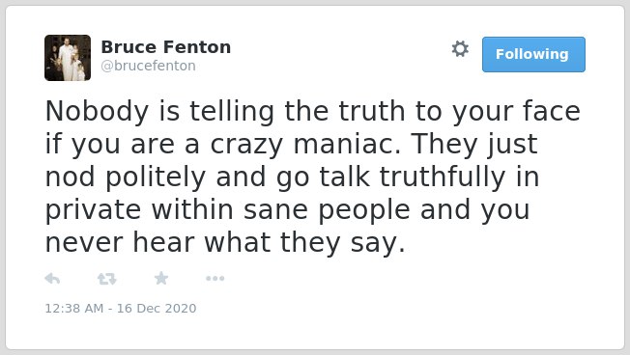Click the word 'truthfully' in the tweet
Screen dimensions: 630x355
[443, 177]
